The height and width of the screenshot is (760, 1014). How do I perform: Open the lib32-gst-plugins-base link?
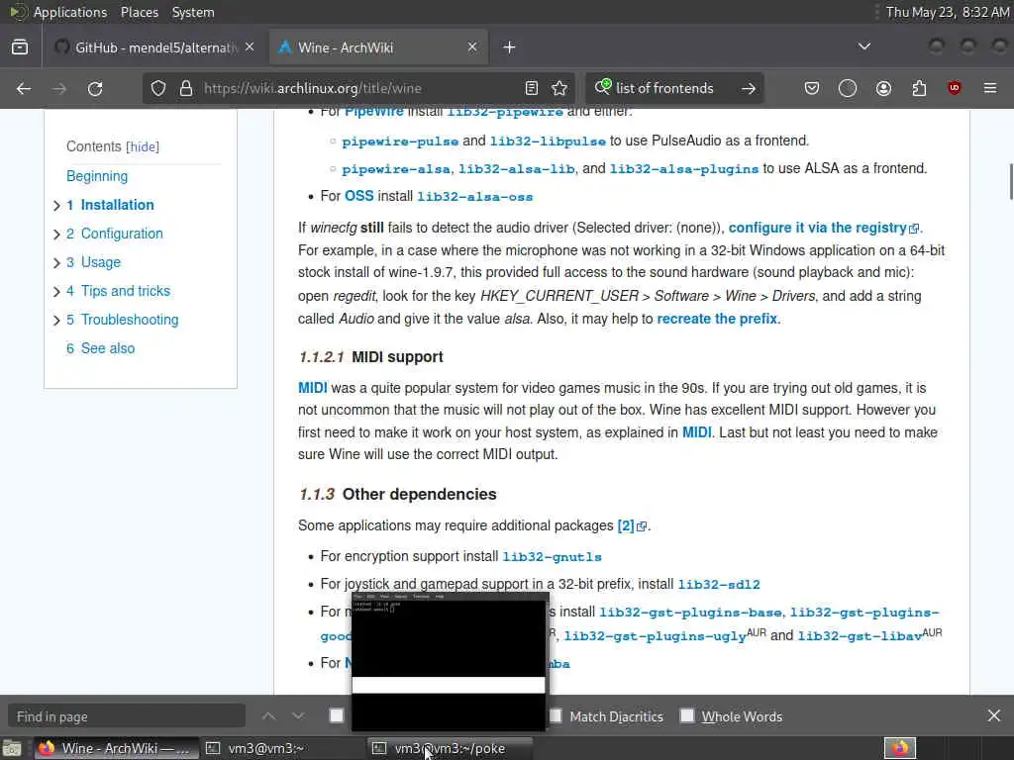(x=690, y=612)
